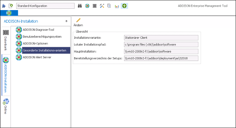
Task: Click the document page toolbar icon
Action: pyautogui.click(x=109, y=6)
